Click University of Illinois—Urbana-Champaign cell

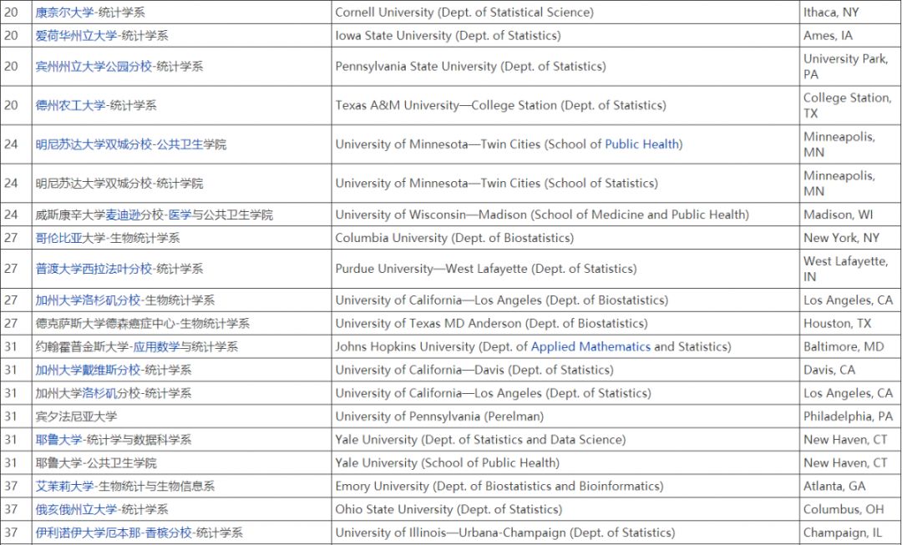coord(565,532)
